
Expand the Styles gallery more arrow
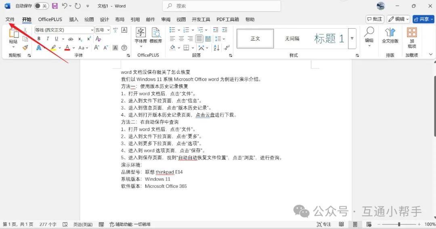(x=352, y=39)
